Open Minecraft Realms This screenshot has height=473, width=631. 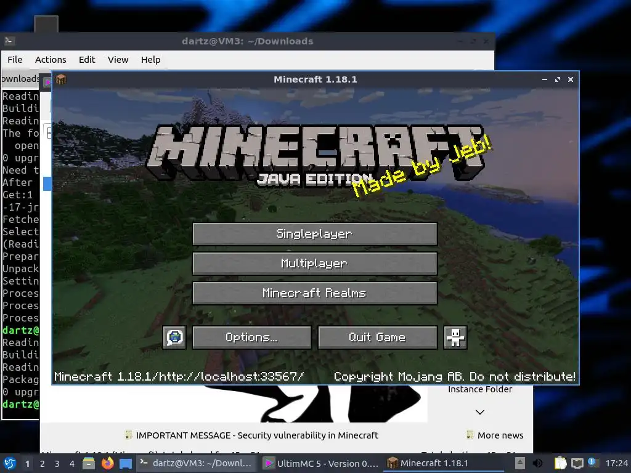[315, 293]
